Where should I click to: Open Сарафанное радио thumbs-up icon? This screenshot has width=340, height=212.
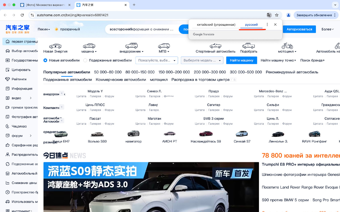(7, 145)
